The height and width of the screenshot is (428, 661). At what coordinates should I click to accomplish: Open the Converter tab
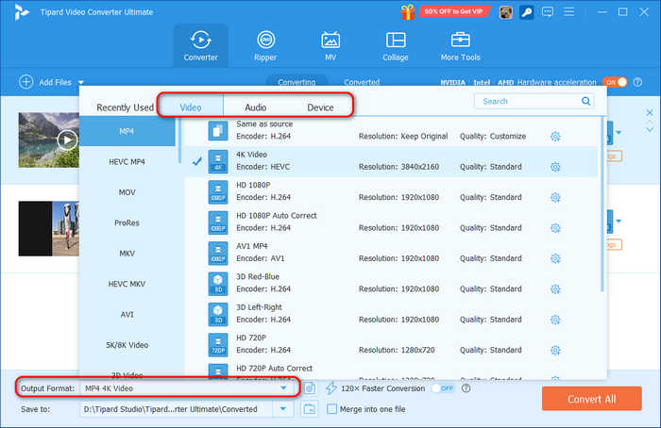pos(200,45)
